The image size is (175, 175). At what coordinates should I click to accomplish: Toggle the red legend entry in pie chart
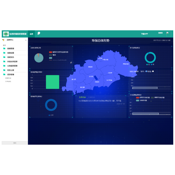point(50,52)
